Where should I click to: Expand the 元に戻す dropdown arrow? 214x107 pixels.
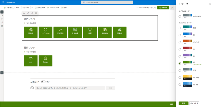tap(32, 8)
